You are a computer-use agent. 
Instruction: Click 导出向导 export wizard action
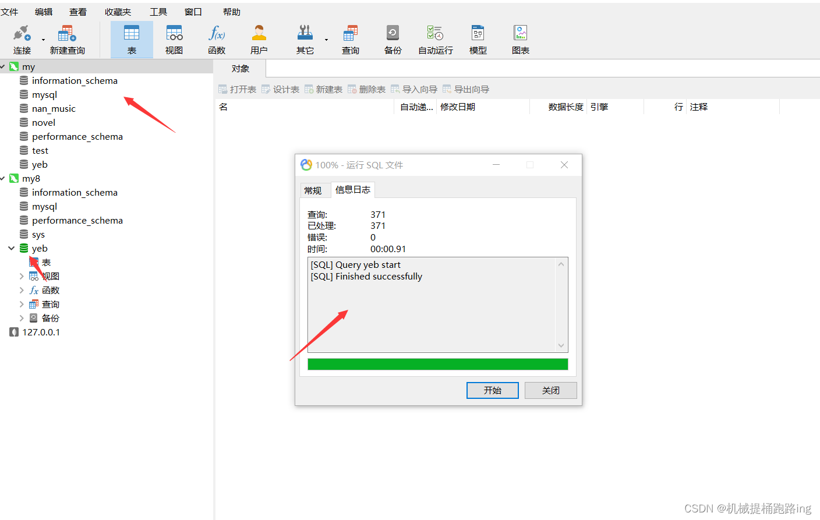466,89
